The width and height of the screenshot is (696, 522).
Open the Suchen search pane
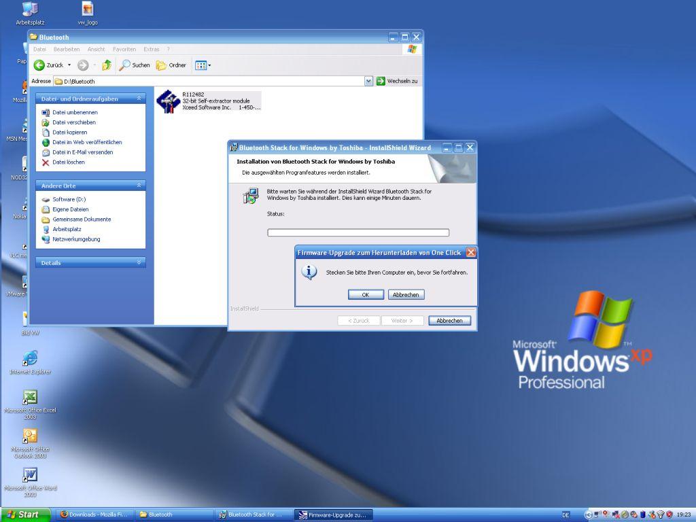135,65
